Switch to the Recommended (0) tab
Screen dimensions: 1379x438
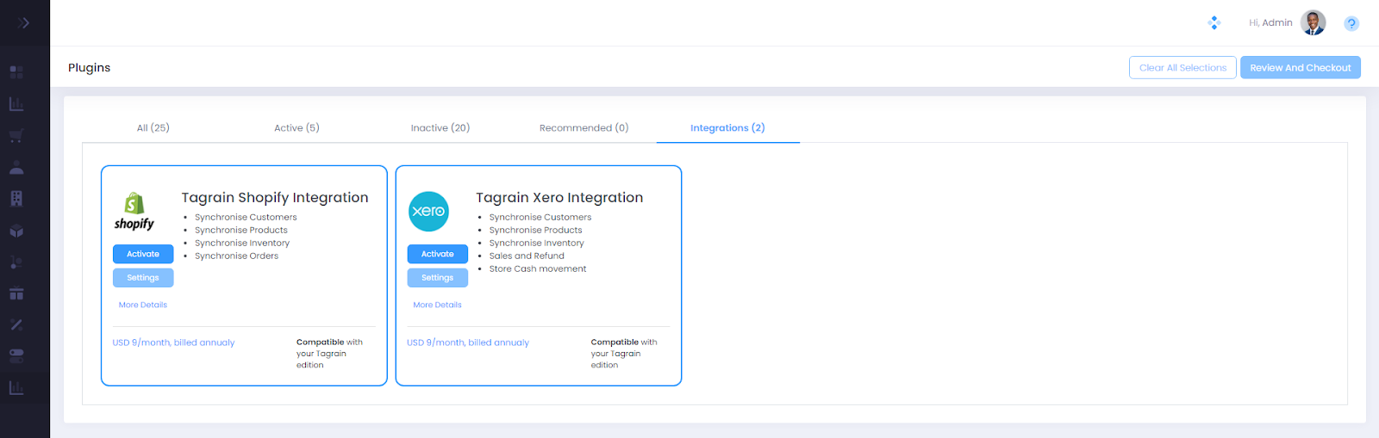pos(584,128)
